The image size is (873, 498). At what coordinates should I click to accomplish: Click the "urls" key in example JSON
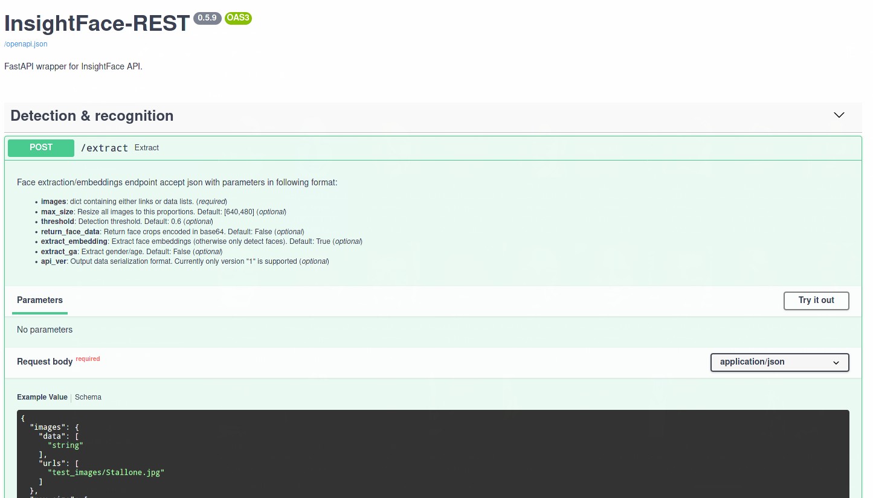click(x=52, y=463)
